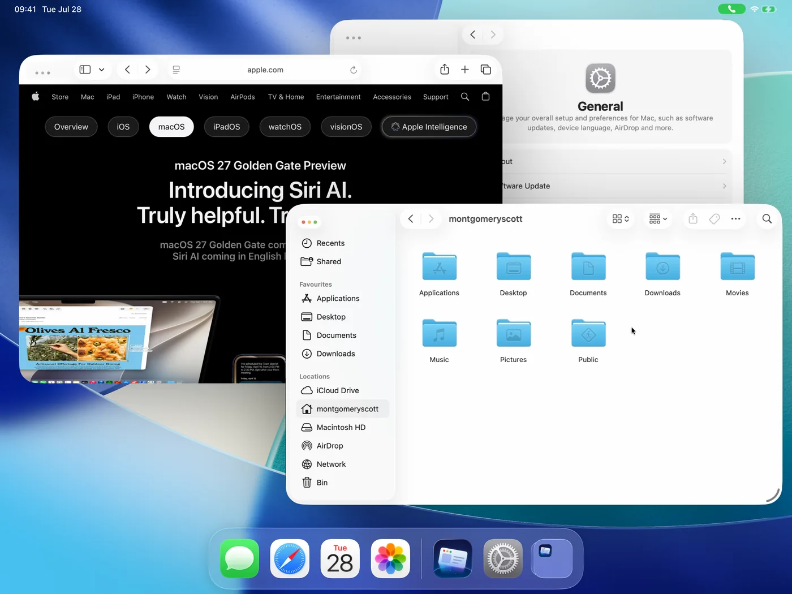Open Recents in Files sidebar
792x594 pixels.
(x=343, y=243)
